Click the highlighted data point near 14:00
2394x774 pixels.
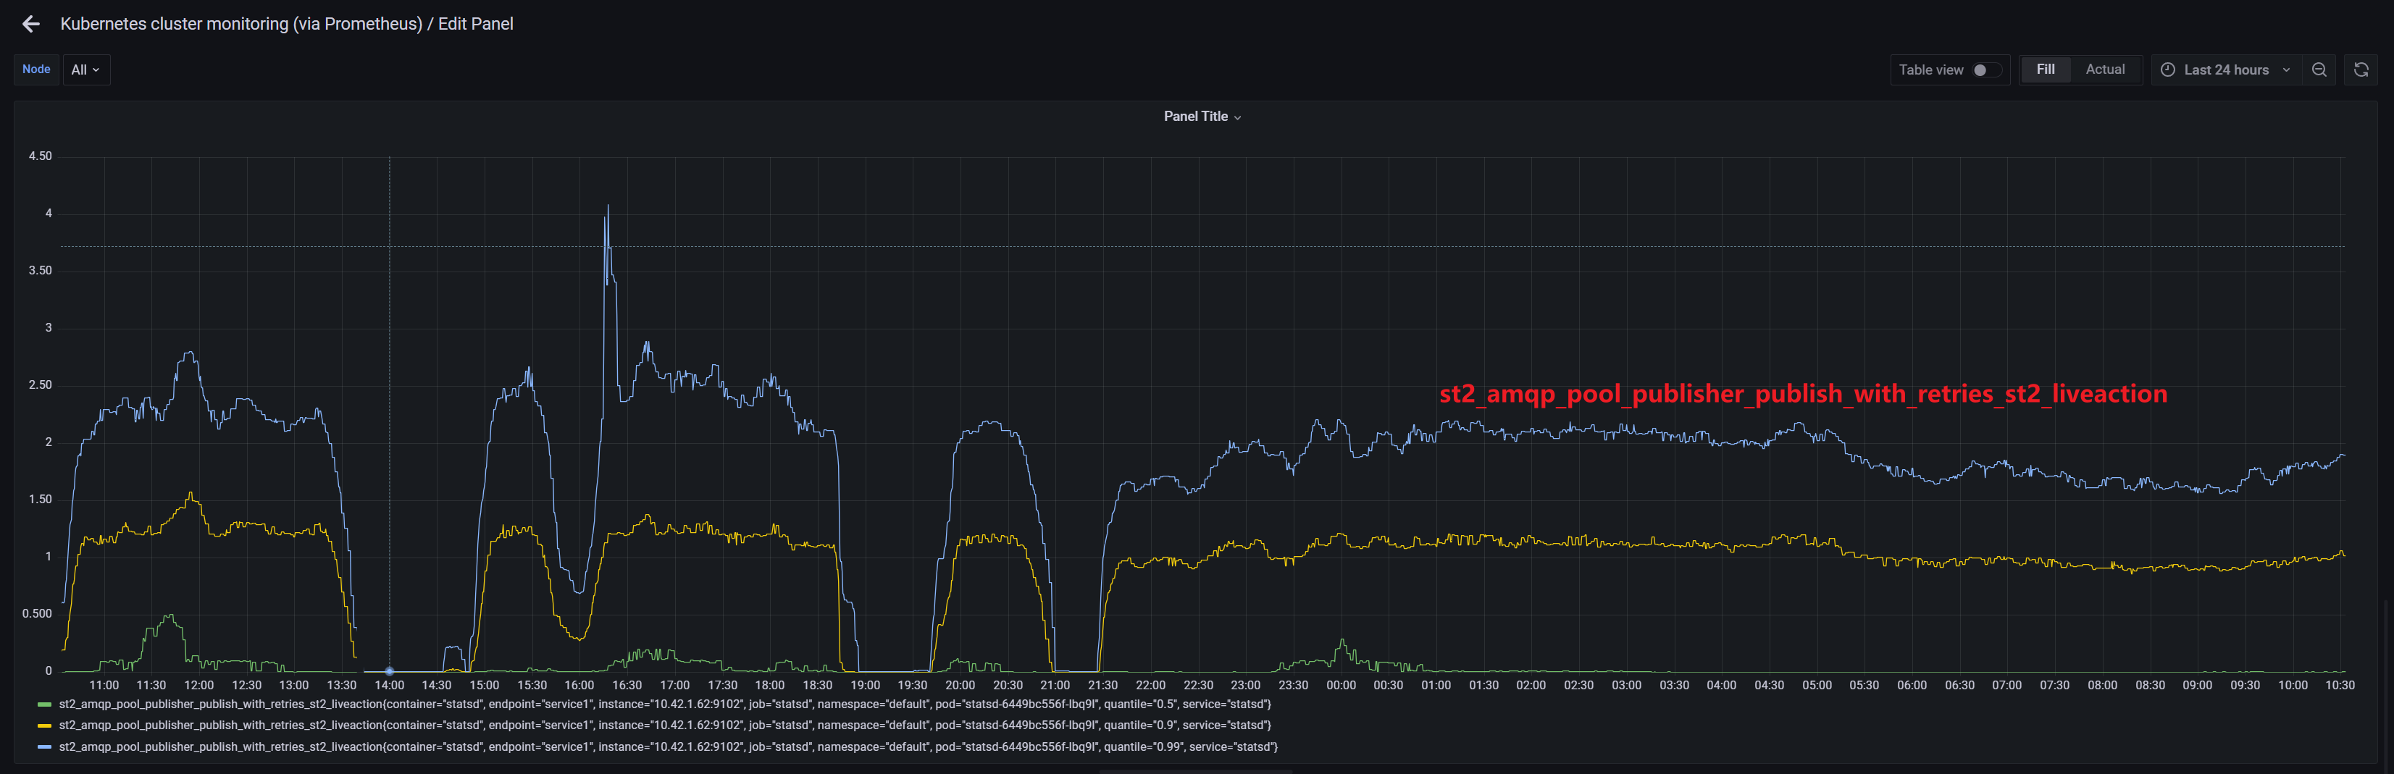click(x=388, y=671)
